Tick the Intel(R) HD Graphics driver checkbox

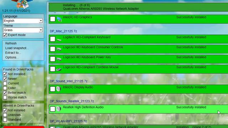coord(53,19)
